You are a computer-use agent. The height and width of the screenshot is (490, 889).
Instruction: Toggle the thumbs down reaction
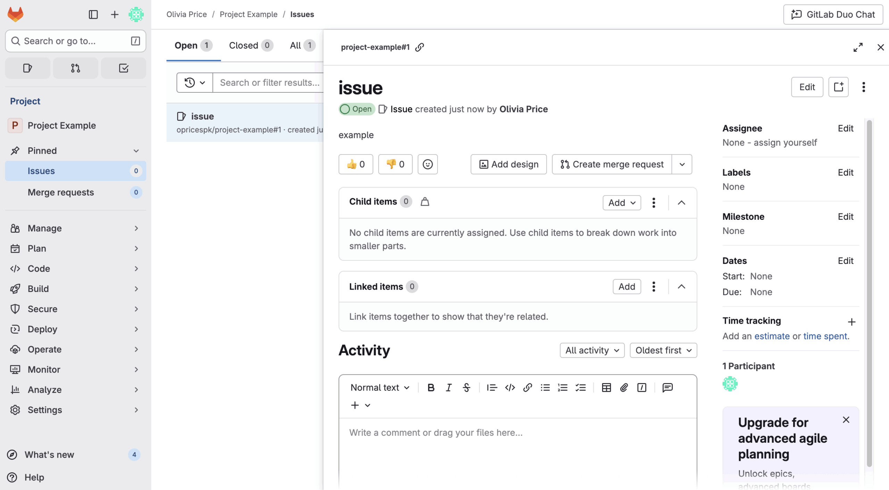pos(395,164)
